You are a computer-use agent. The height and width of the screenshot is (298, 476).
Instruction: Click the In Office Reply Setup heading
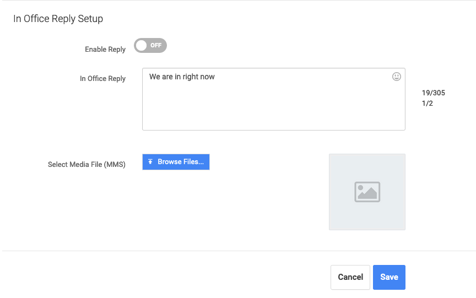[x=58, y=19]
